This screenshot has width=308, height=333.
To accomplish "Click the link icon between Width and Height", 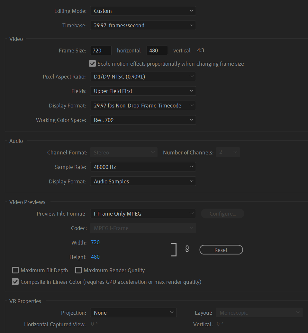I will (187, 249).
